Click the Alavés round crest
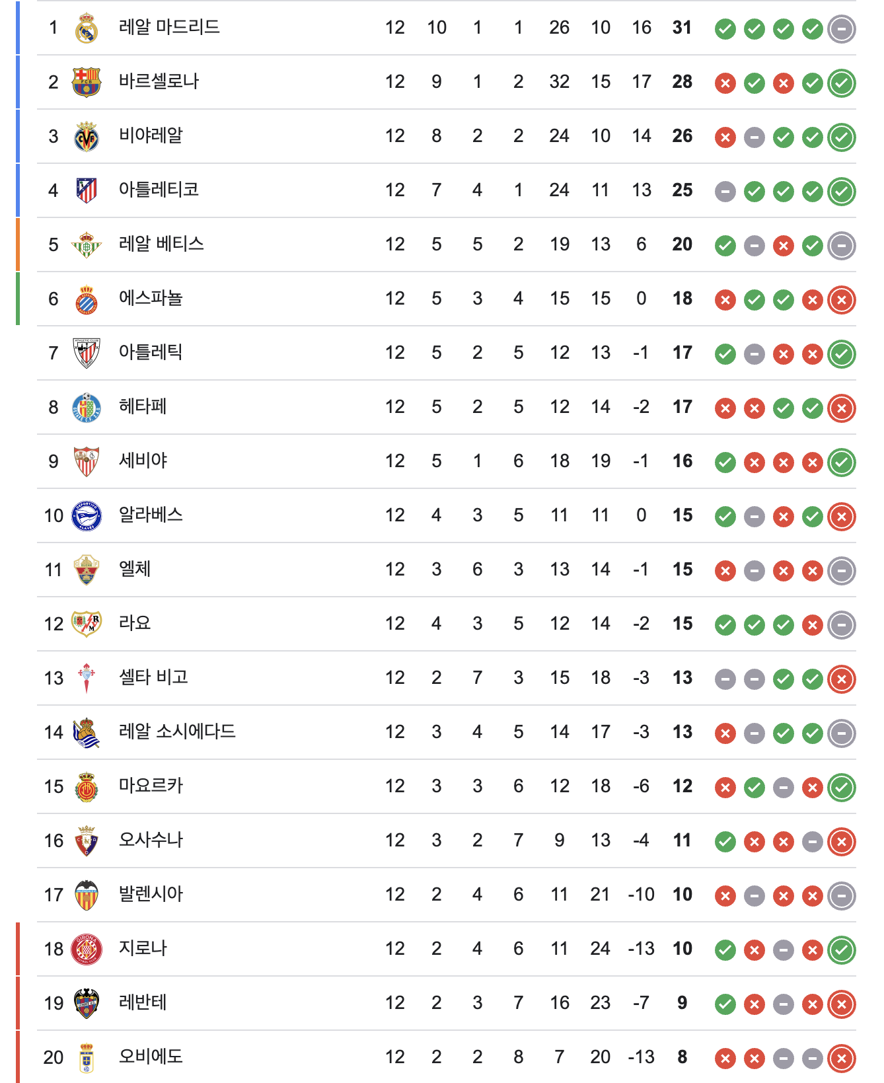The width and height of the screenshot is (884, 1083). (x=87, y=516)
